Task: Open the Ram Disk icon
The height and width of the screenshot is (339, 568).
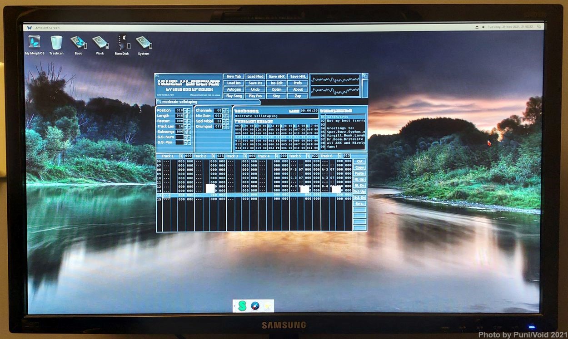Action: click(122, 43)
